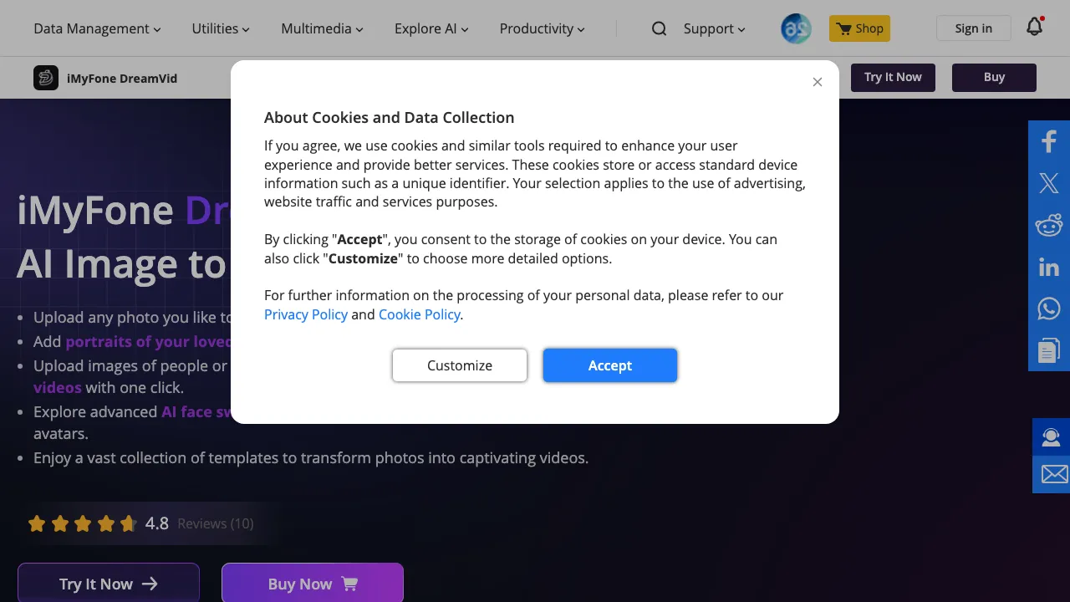Image resolution: width=1070 pixels, height=602 pixels.
Task: Open the Support dropdown
Action: (714, 28)
